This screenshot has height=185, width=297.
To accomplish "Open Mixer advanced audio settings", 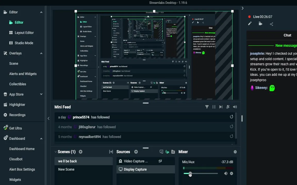I will [x=235, y=152].
